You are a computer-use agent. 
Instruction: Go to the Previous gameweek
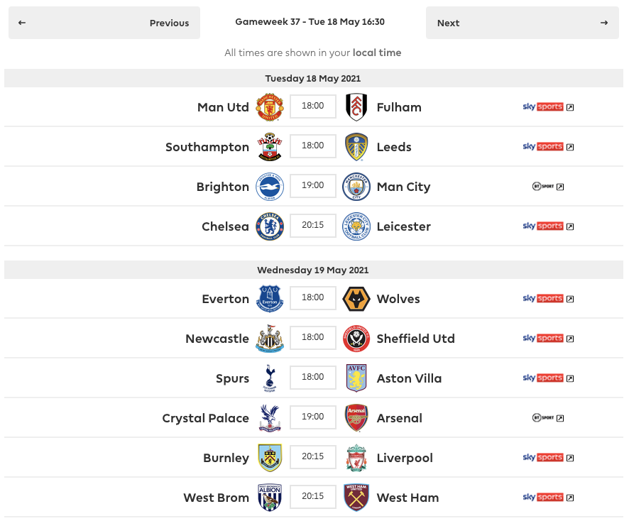click(x=104, y=23)
